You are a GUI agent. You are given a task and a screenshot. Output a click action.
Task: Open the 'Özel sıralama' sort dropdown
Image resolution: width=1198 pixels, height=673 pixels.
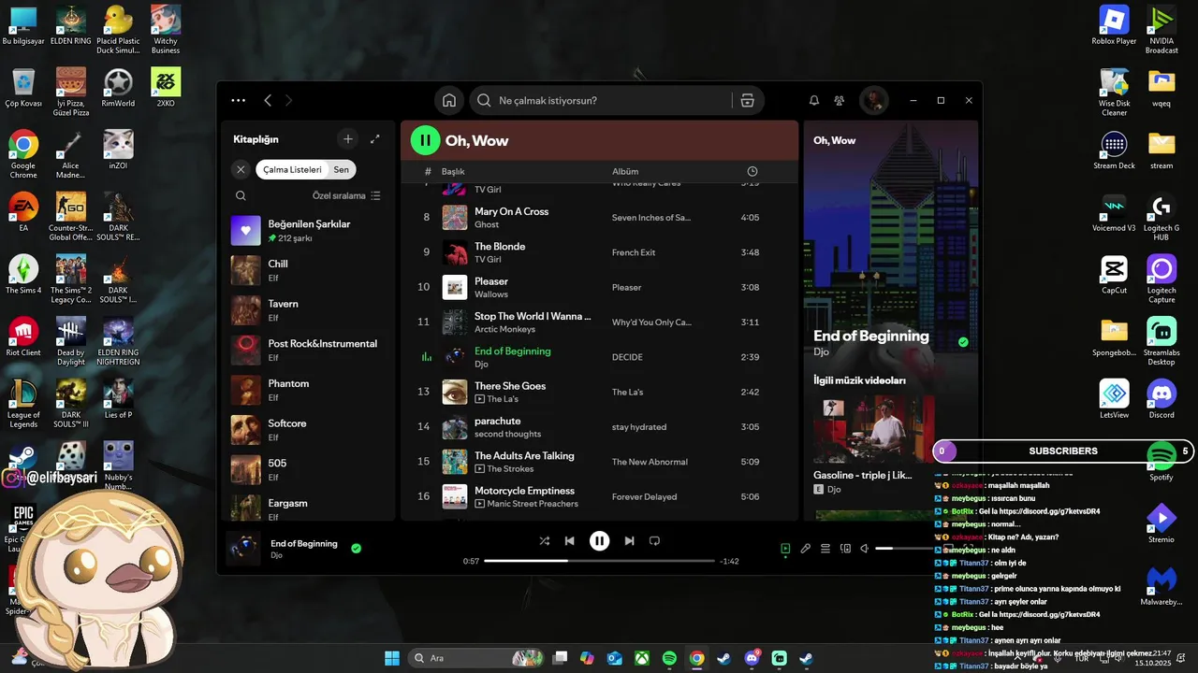346,195
